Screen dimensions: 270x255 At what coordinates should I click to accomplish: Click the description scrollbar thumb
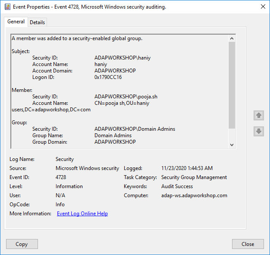pos(232,85)
